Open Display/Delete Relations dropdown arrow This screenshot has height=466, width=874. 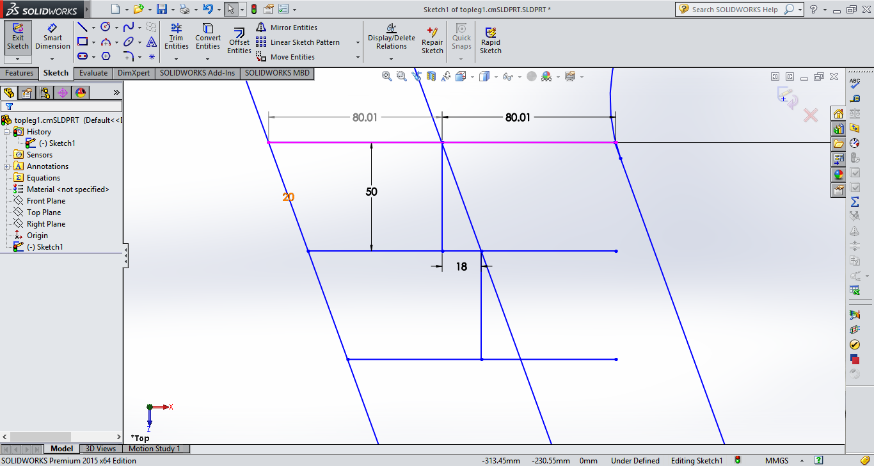(x=391, y=59)
